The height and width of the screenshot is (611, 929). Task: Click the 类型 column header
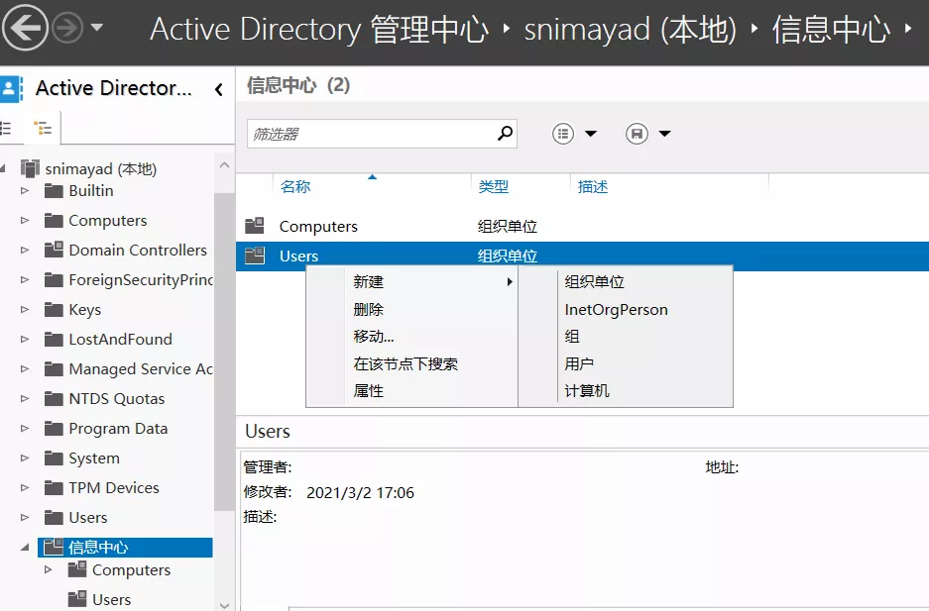pyautogui.click(x=494, y=187)
